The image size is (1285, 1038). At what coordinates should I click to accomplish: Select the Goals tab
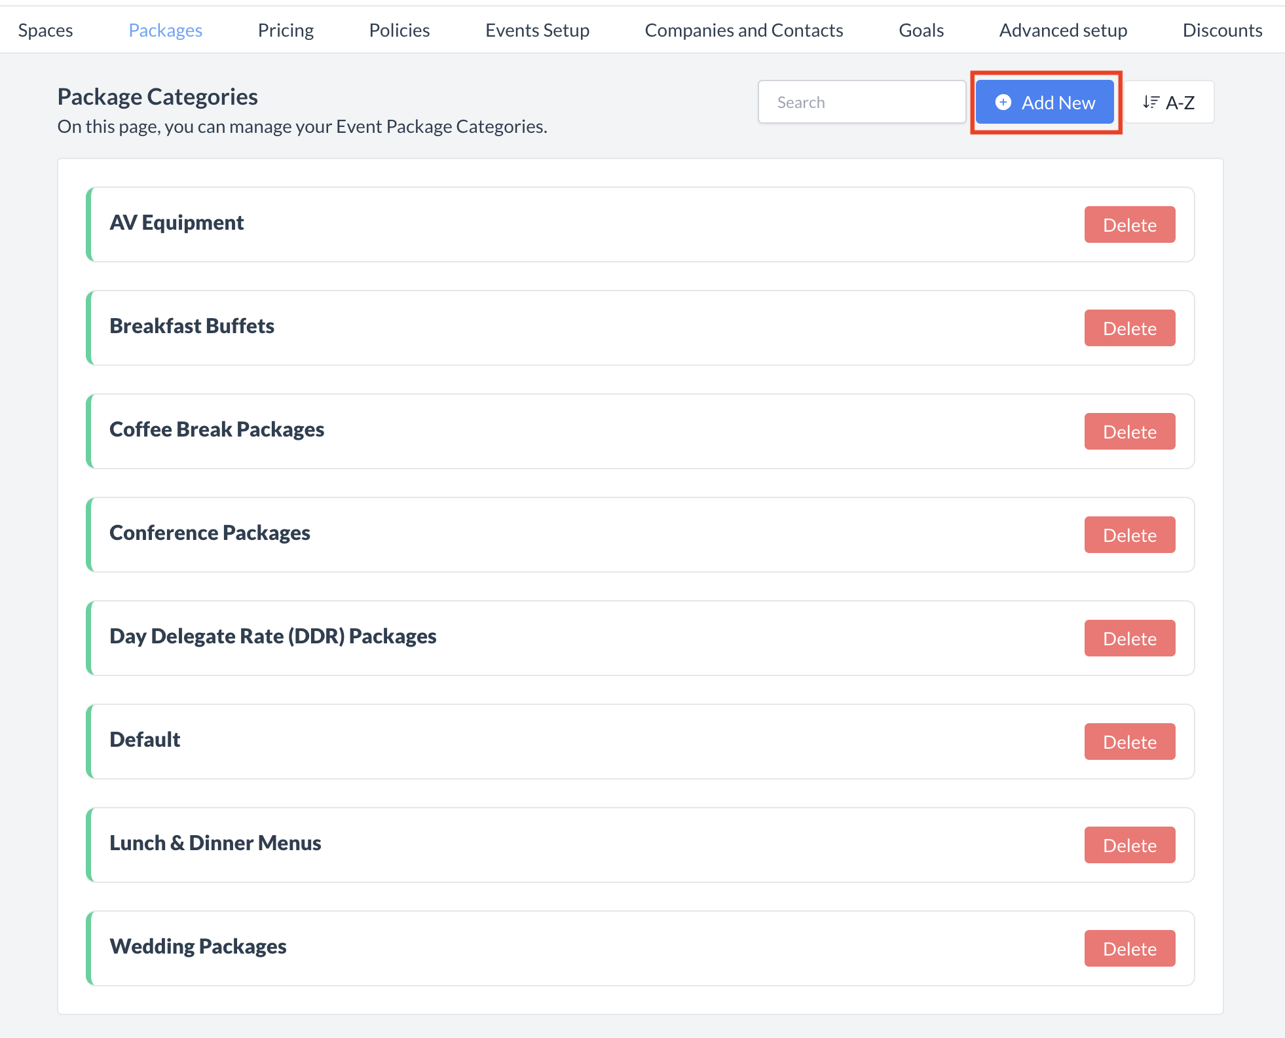pos(921,29)
